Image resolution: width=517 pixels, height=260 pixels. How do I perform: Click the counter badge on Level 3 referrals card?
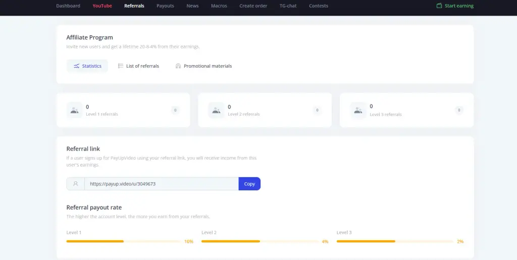coord(459,110)
